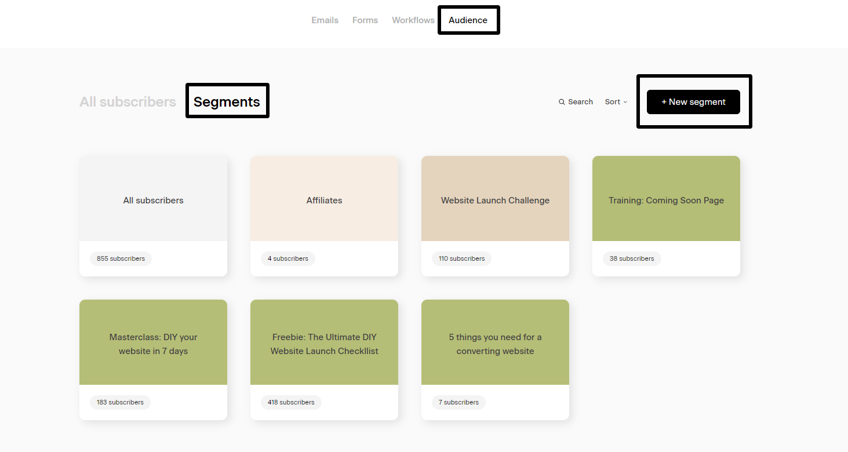This screenshot has width=848, height=452.
Task: Open the 5 things you need segment
Action: click(495, 360)
